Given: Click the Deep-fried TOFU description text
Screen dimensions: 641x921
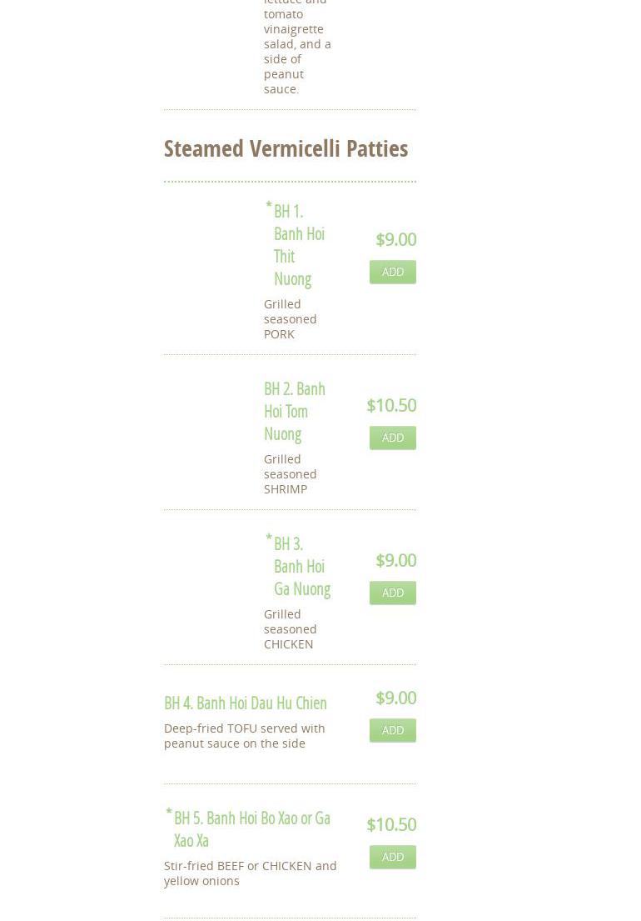Looking at the screenshot, I should point(244,736).
